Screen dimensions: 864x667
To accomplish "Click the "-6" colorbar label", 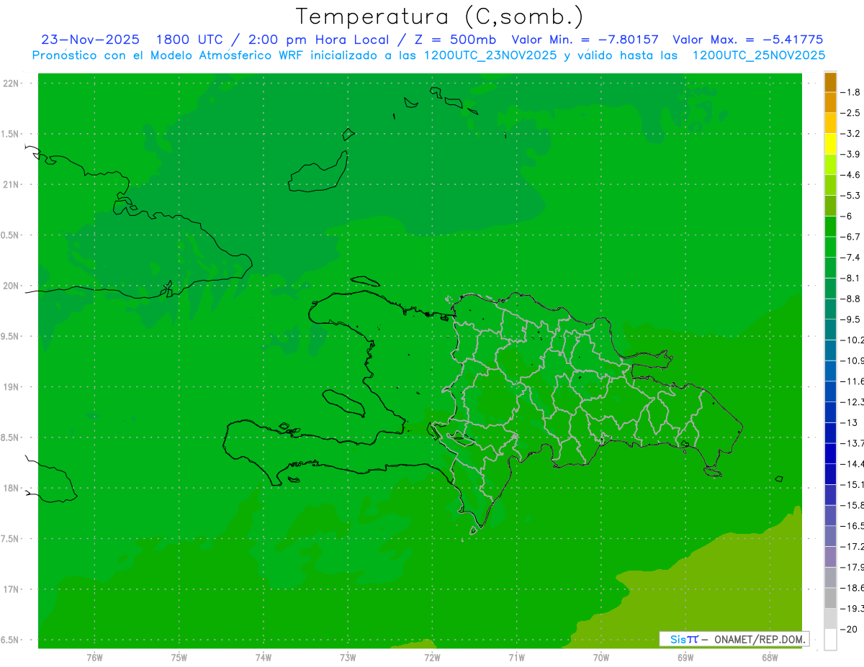I will pyautogui.click(x=847, y=216).
